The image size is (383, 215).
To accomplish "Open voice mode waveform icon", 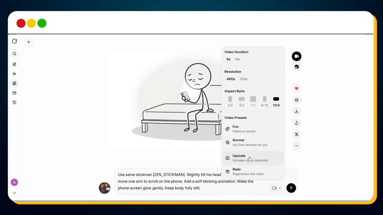I will (15, 74).
